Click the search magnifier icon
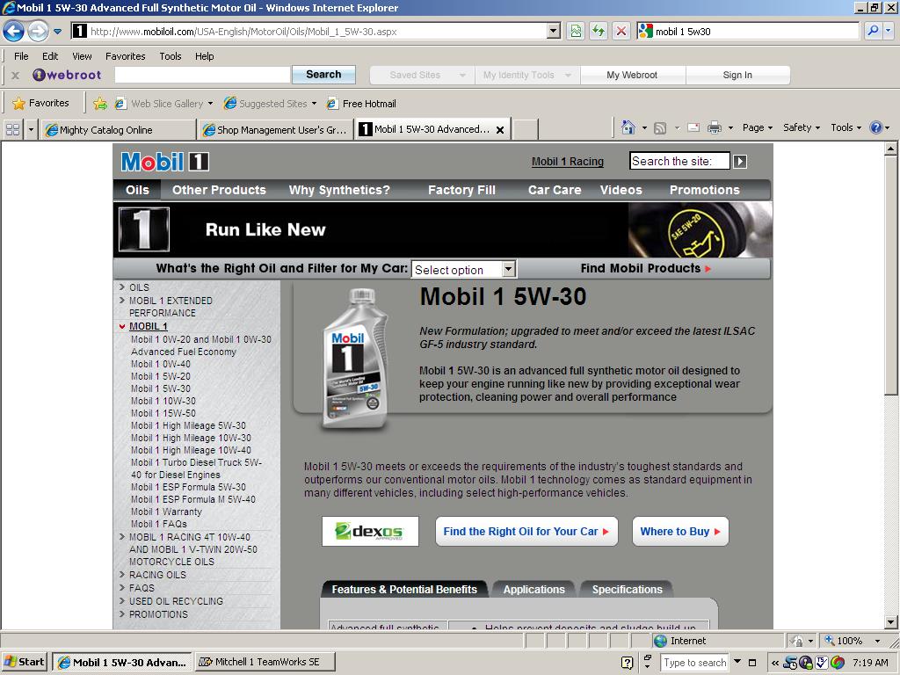This screenshot has width=900, height=675. 873,31
